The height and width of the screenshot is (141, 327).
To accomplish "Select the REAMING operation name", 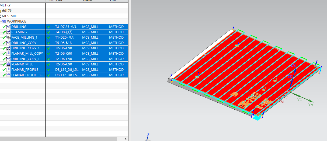I will 19,32.
